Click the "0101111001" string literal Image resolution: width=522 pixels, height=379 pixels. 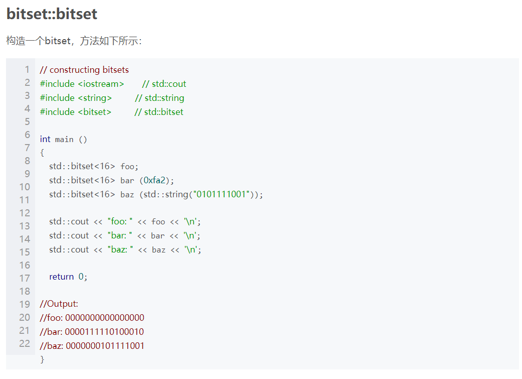pos(221,194)
